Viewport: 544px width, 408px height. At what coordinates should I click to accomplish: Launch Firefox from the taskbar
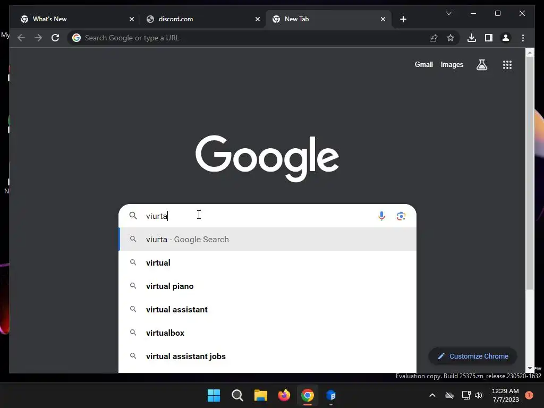[x=284, y=395]
